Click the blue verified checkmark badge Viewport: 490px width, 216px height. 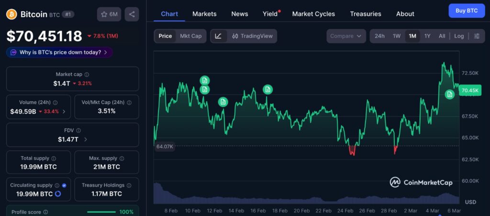pyautogui.click(x=64, y=185)
